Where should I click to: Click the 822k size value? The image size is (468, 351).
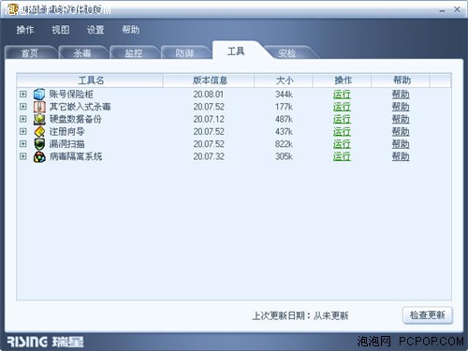pos(284,144)
